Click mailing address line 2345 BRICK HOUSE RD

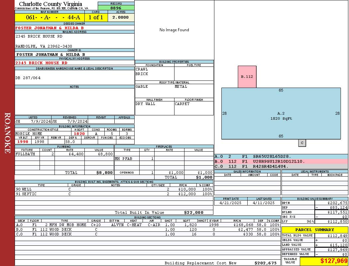tap(39, 36)
